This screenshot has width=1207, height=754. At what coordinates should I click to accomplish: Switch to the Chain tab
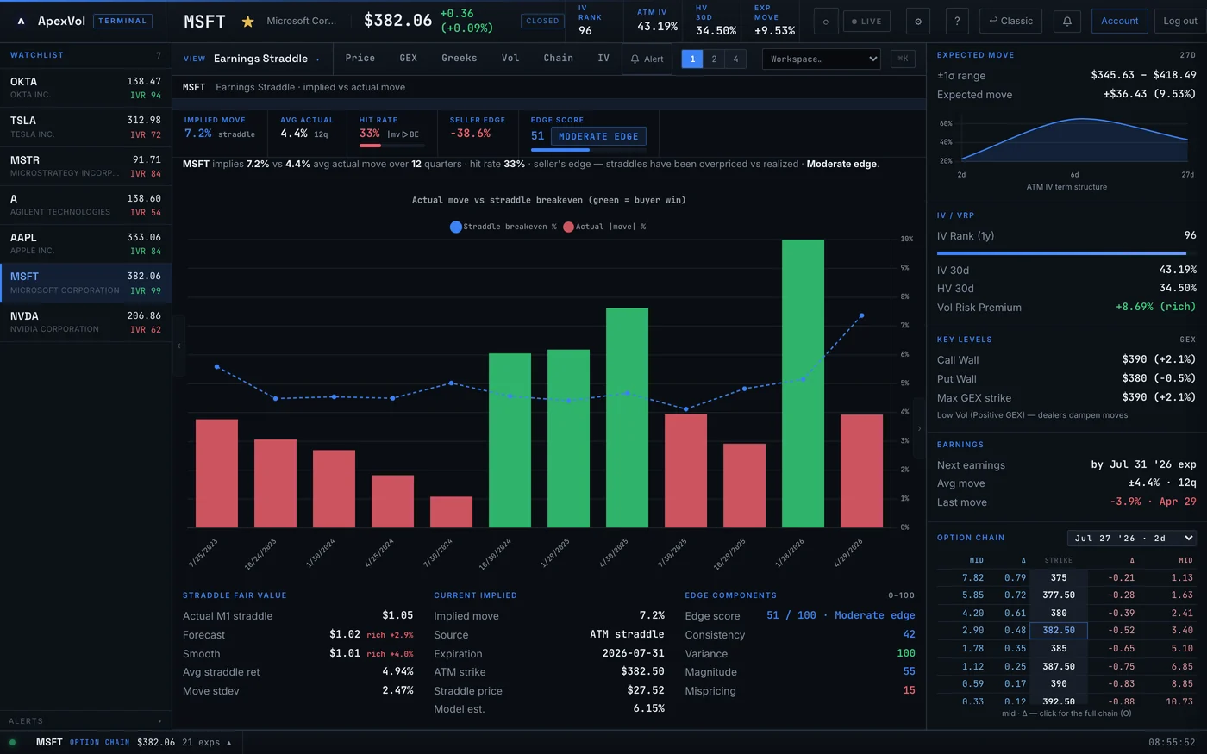pos(559,58)
